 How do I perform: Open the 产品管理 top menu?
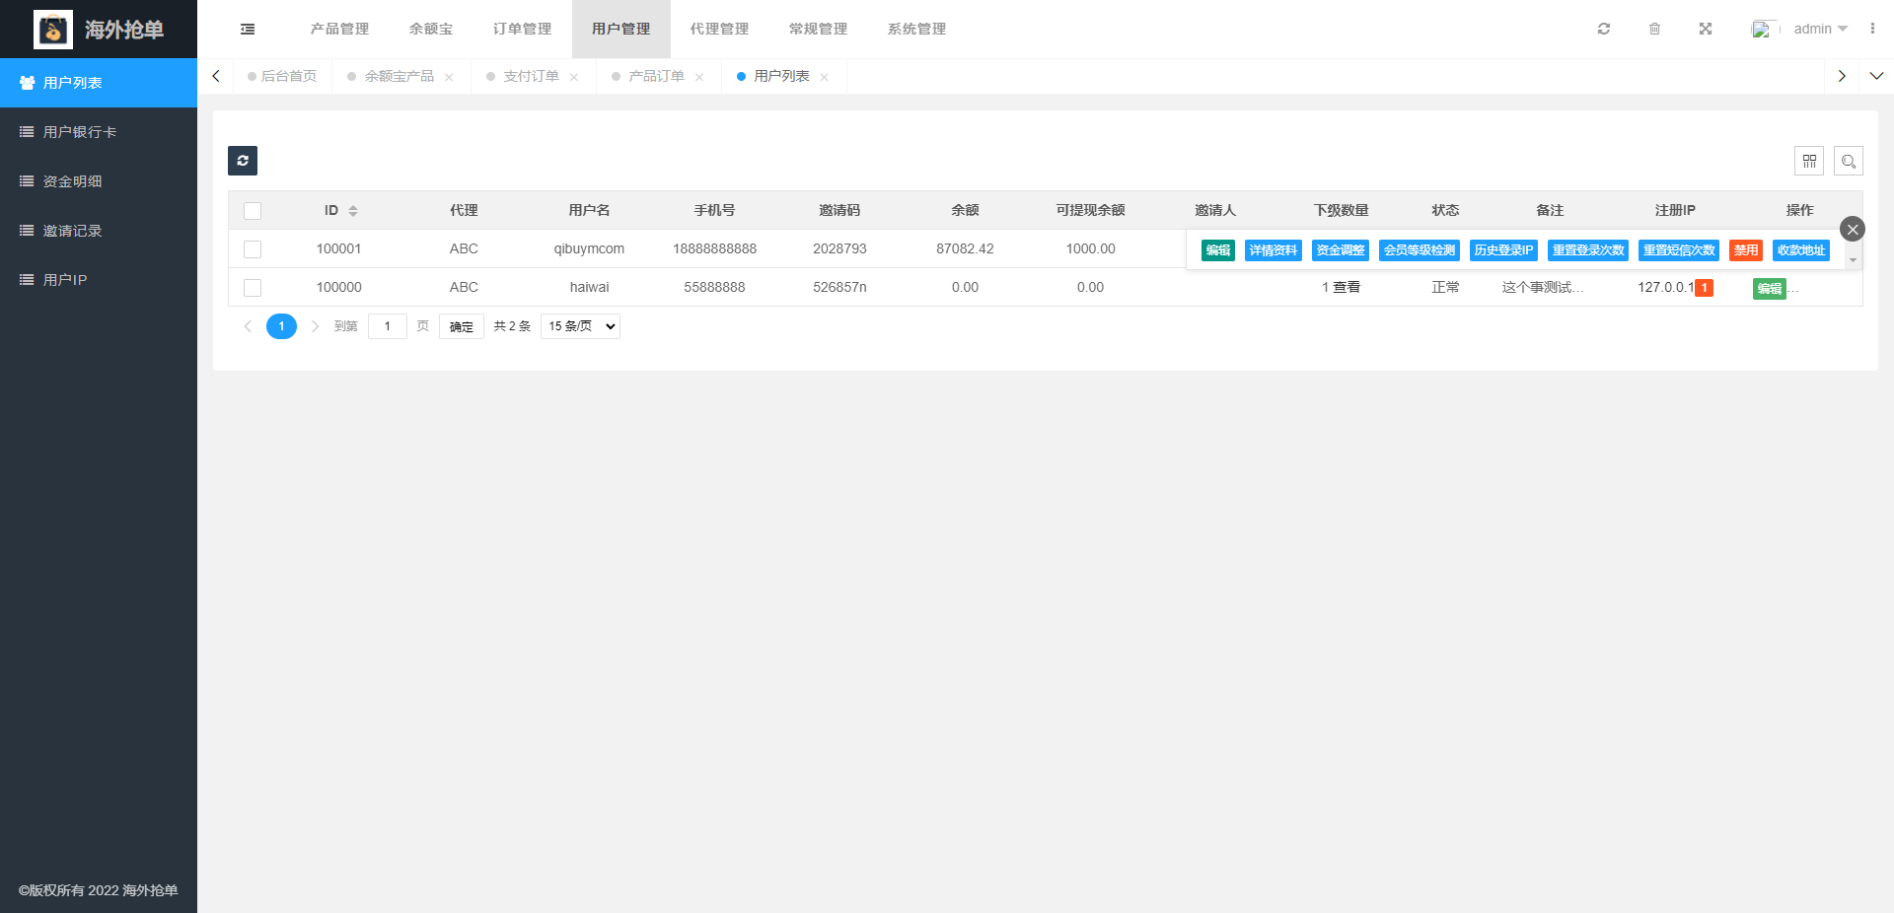point(339,29)
